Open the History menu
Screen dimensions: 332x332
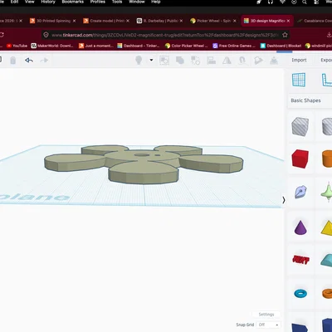click(x=48, y=2)
